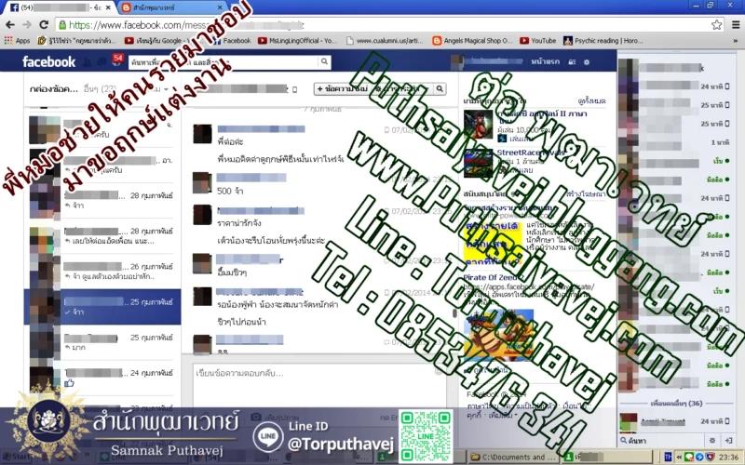Screen dimensions: 745x465
Task: Click the StreetRaceRivals game thumbnail
Action: (479, 163)
